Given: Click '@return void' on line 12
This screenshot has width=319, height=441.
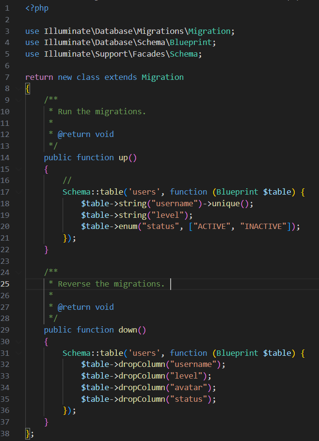Looking at the screenshot, I should 86,135.
